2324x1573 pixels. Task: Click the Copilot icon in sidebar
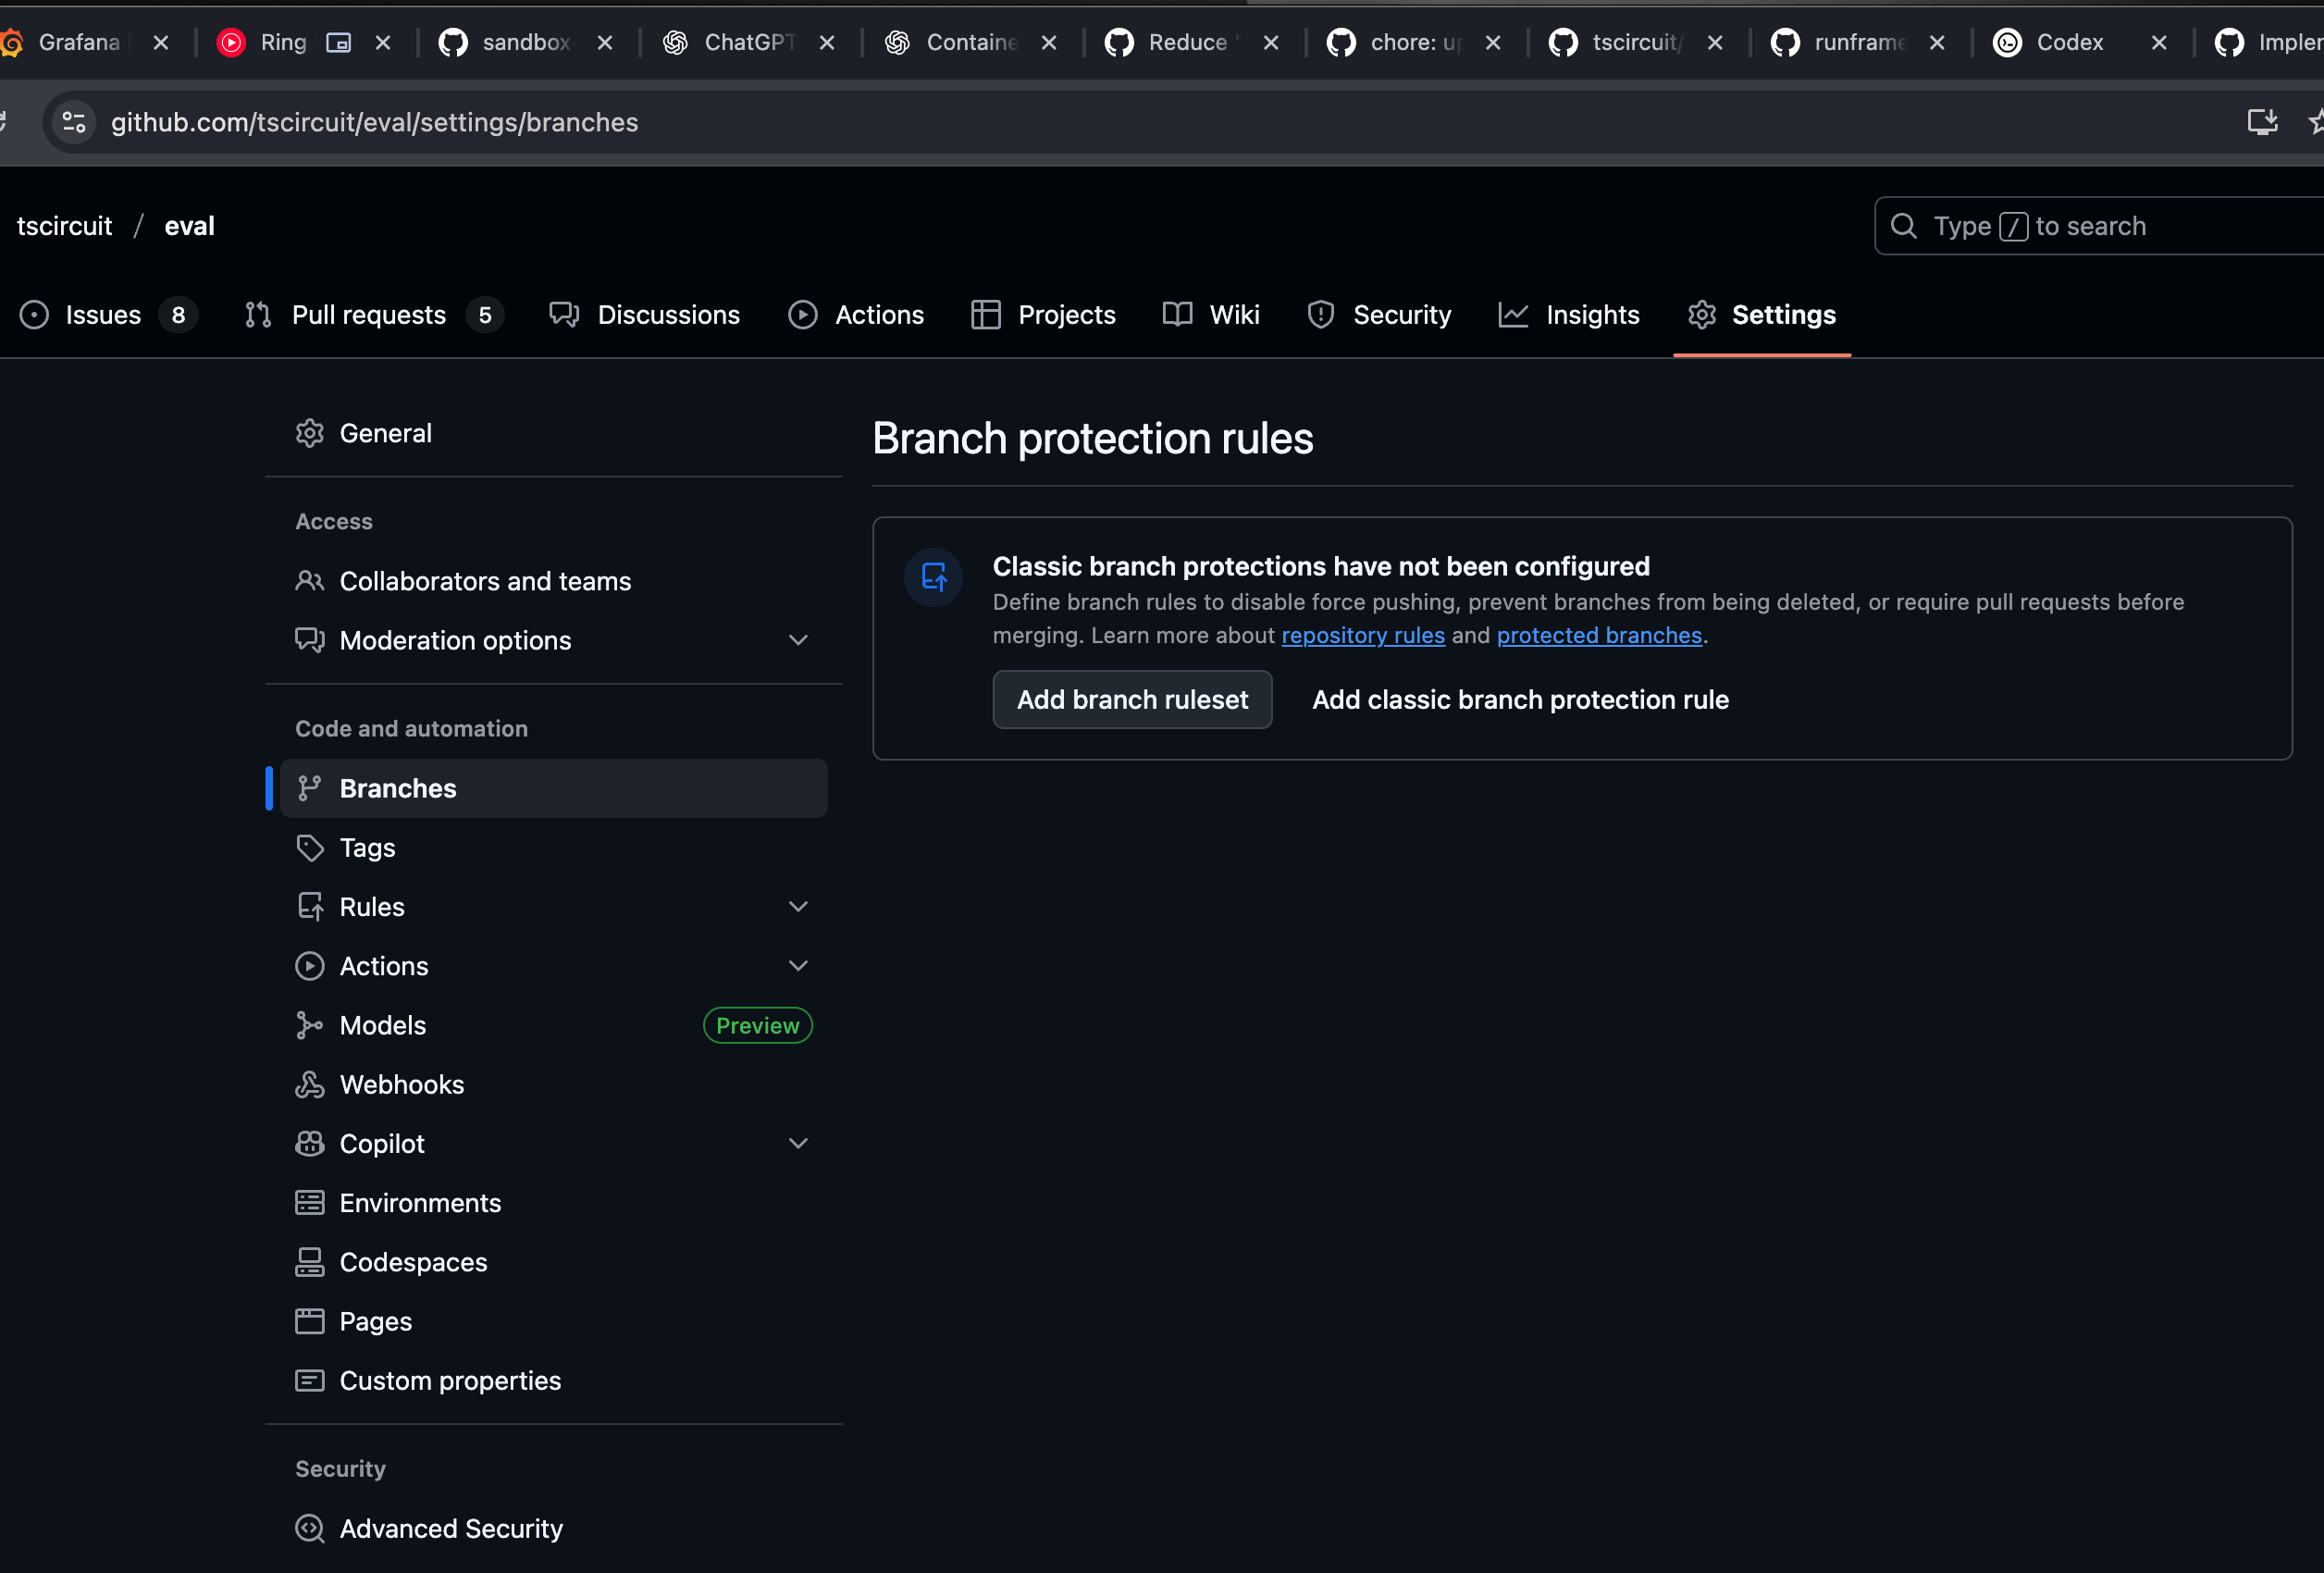point(309,1143)
